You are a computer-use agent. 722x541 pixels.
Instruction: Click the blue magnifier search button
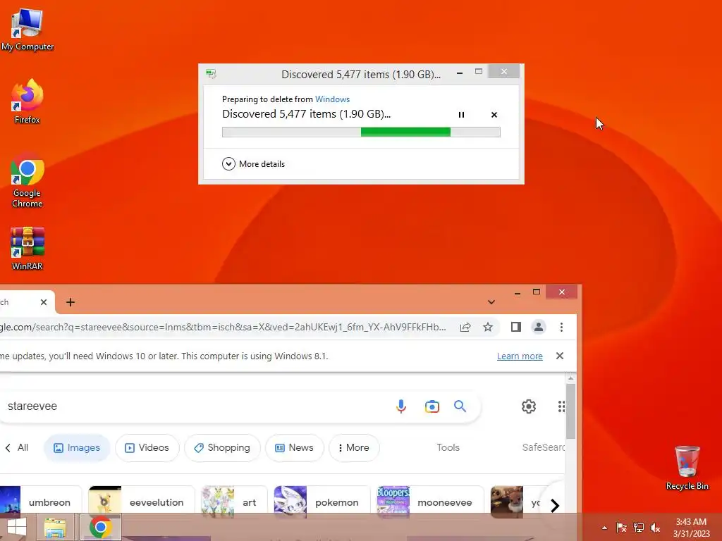(x=460, y=406)
